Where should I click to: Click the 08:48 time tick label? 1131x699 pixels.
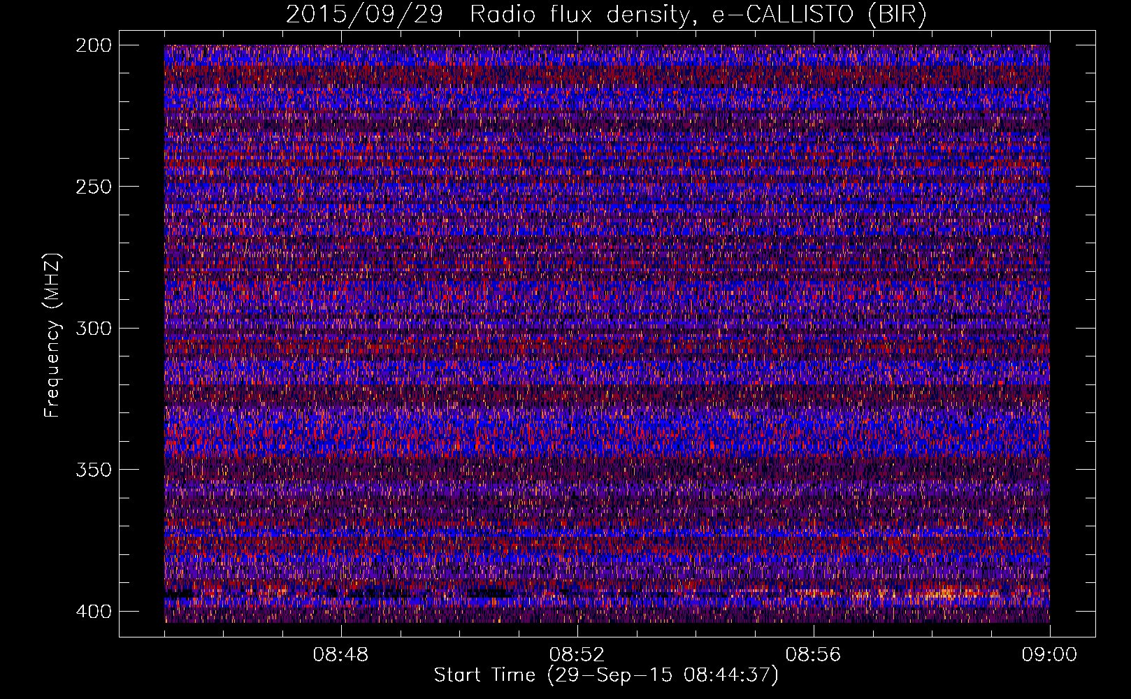(341, 655)
